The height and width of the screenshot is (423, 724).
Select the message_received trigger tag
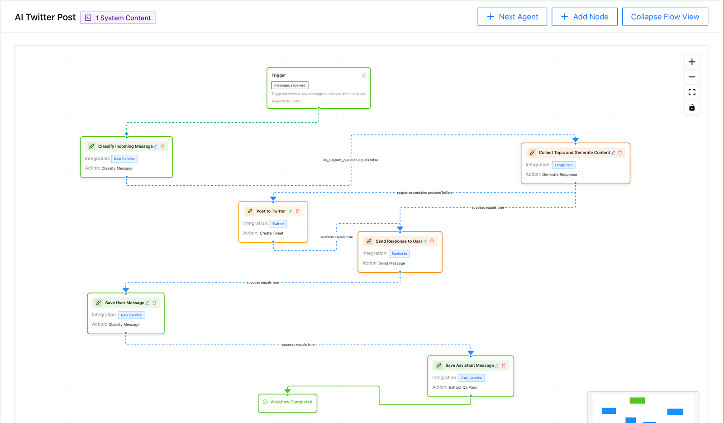tap(289, 85)
